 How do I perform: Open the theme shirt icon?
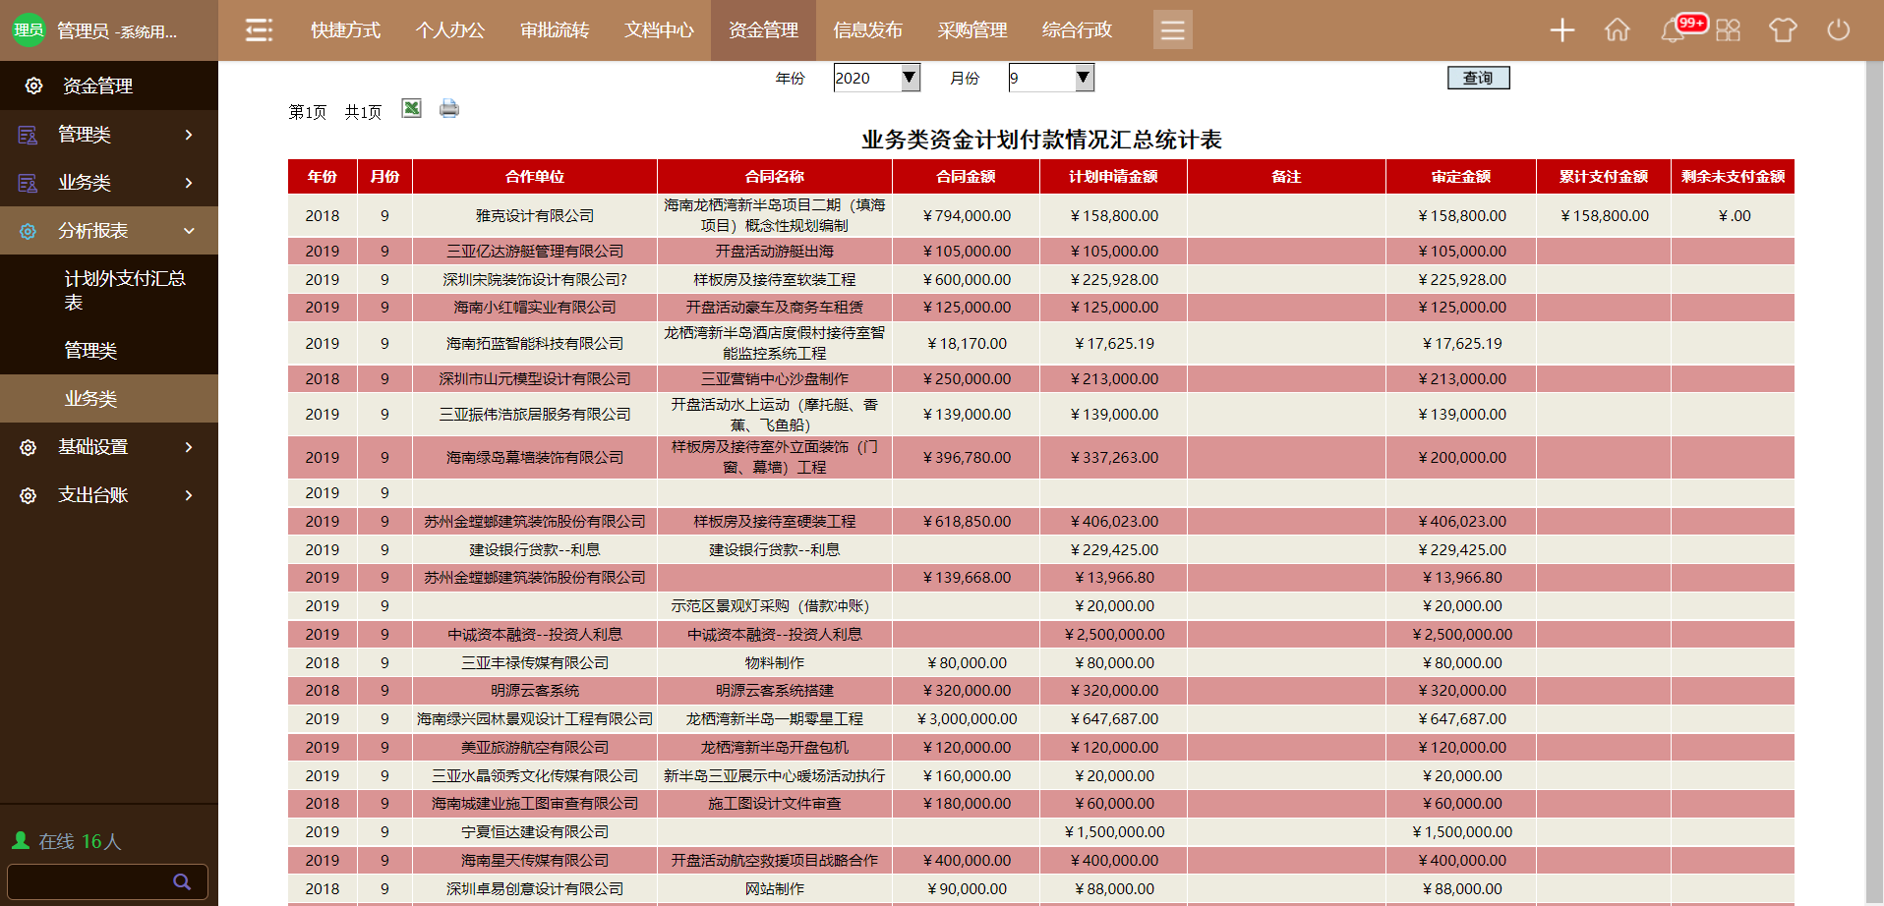(1783, 30)
